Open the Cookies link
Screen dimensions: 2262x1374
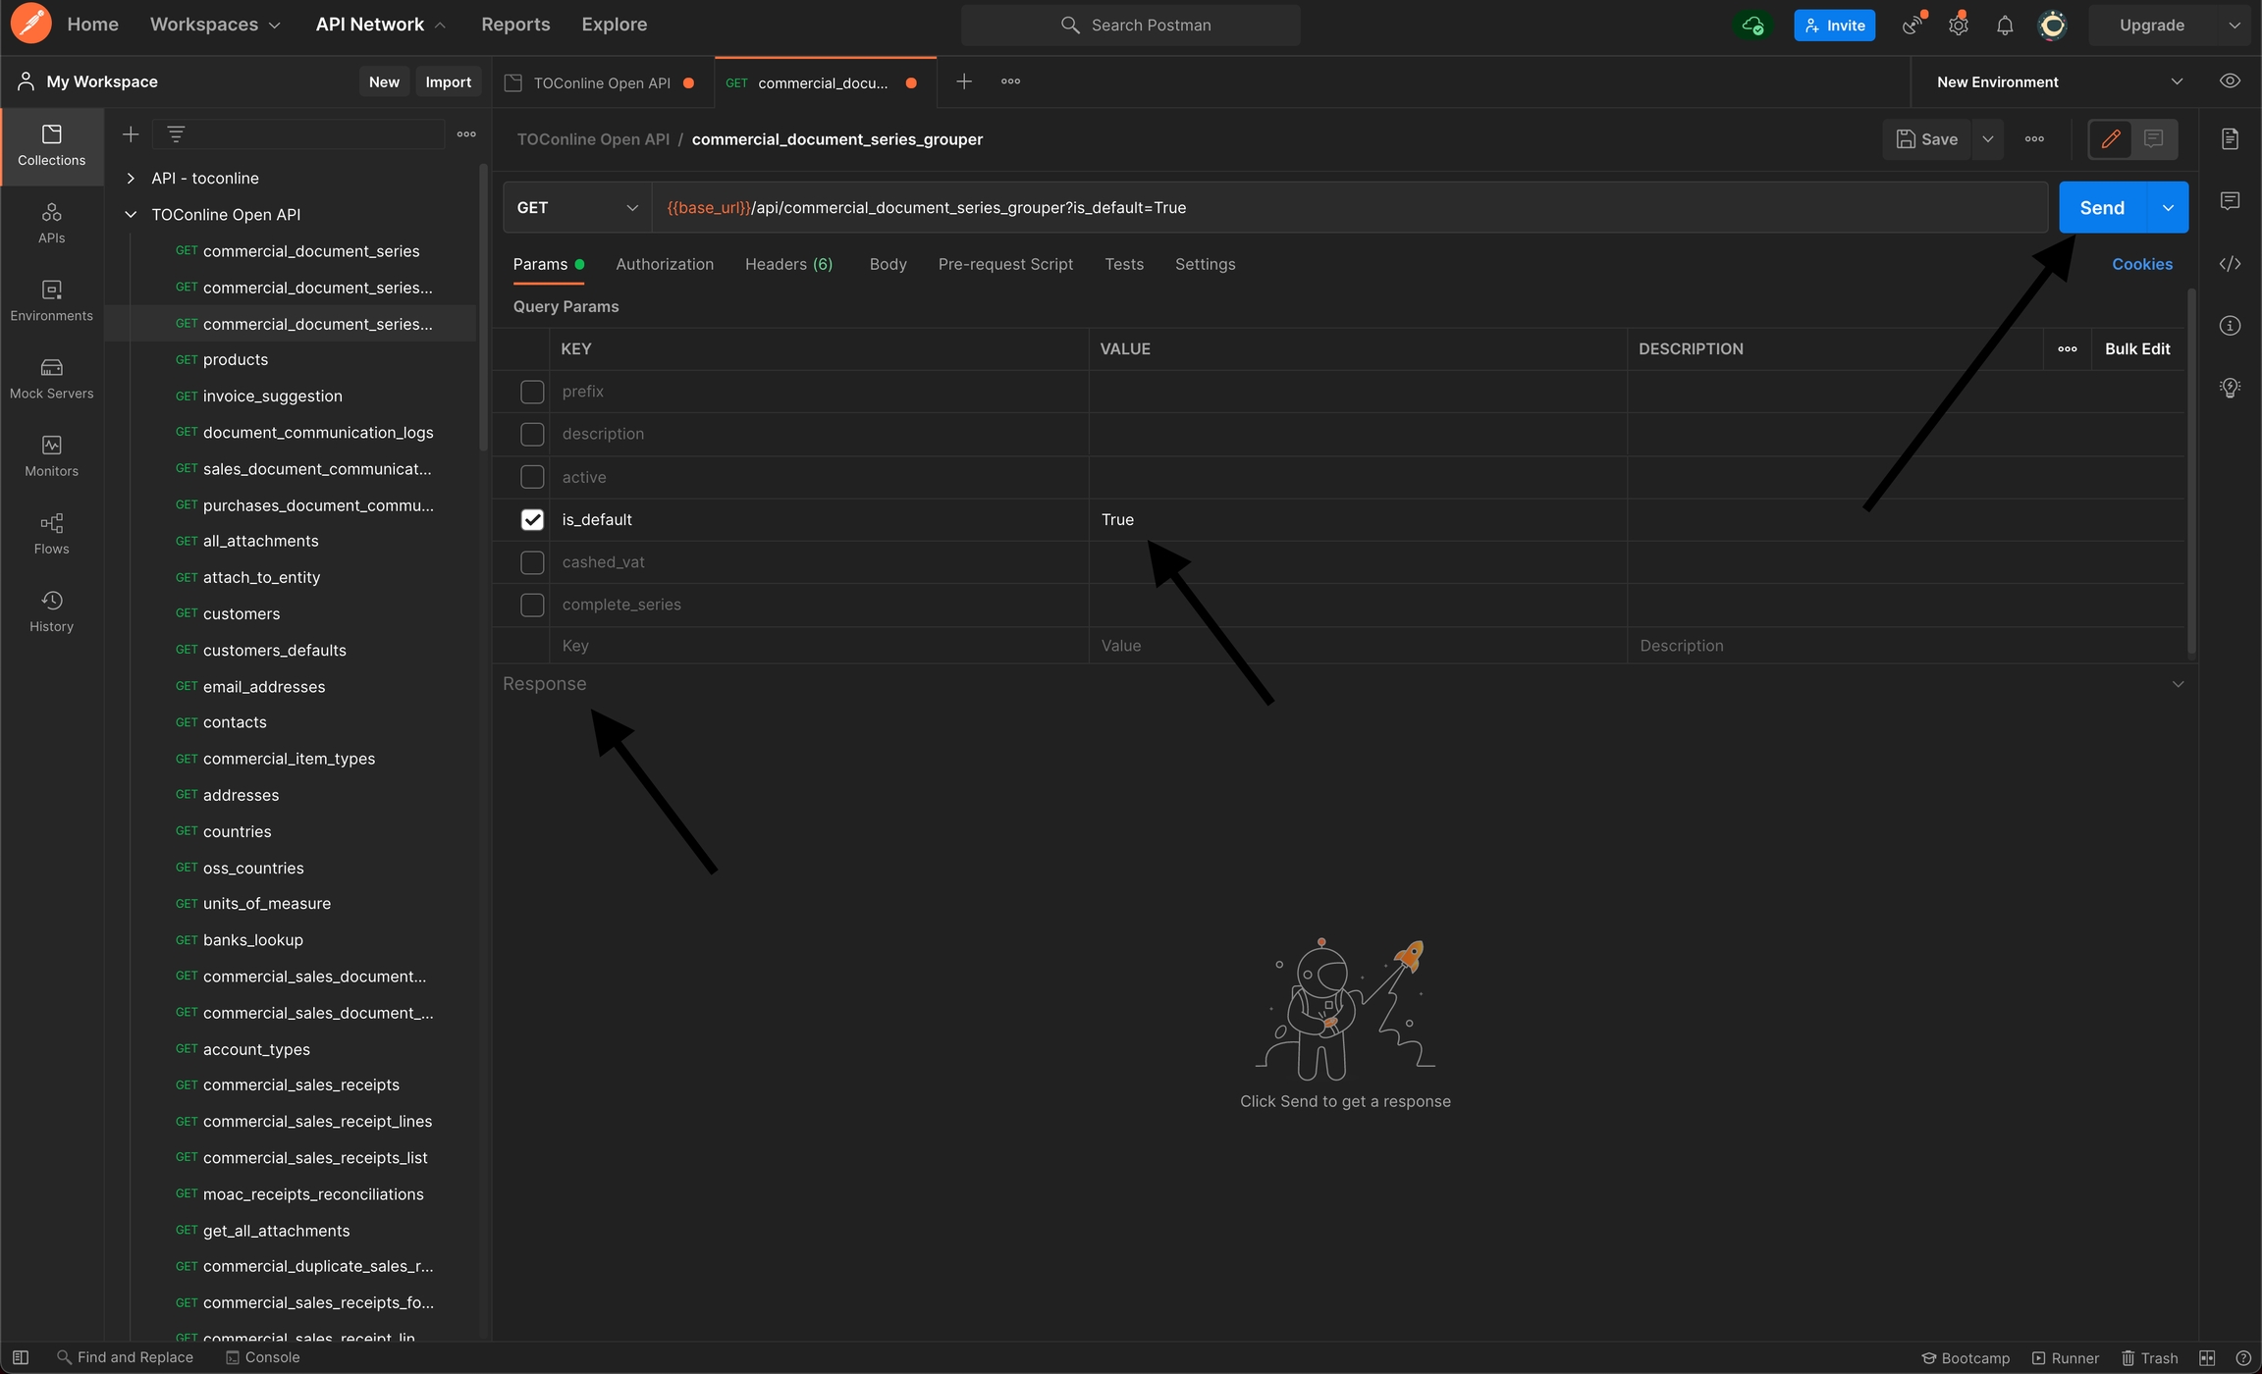click(2141, 264)
